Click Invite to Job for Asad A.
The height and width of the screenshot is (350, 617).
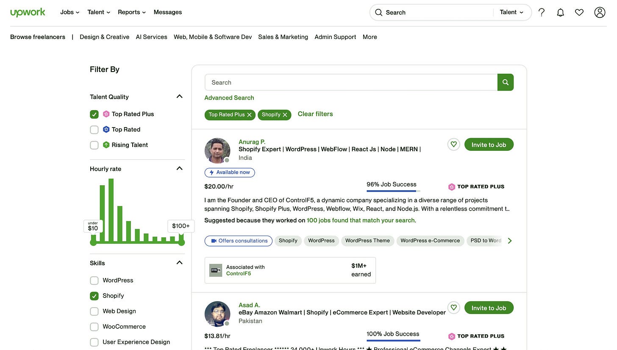[489, 308]
